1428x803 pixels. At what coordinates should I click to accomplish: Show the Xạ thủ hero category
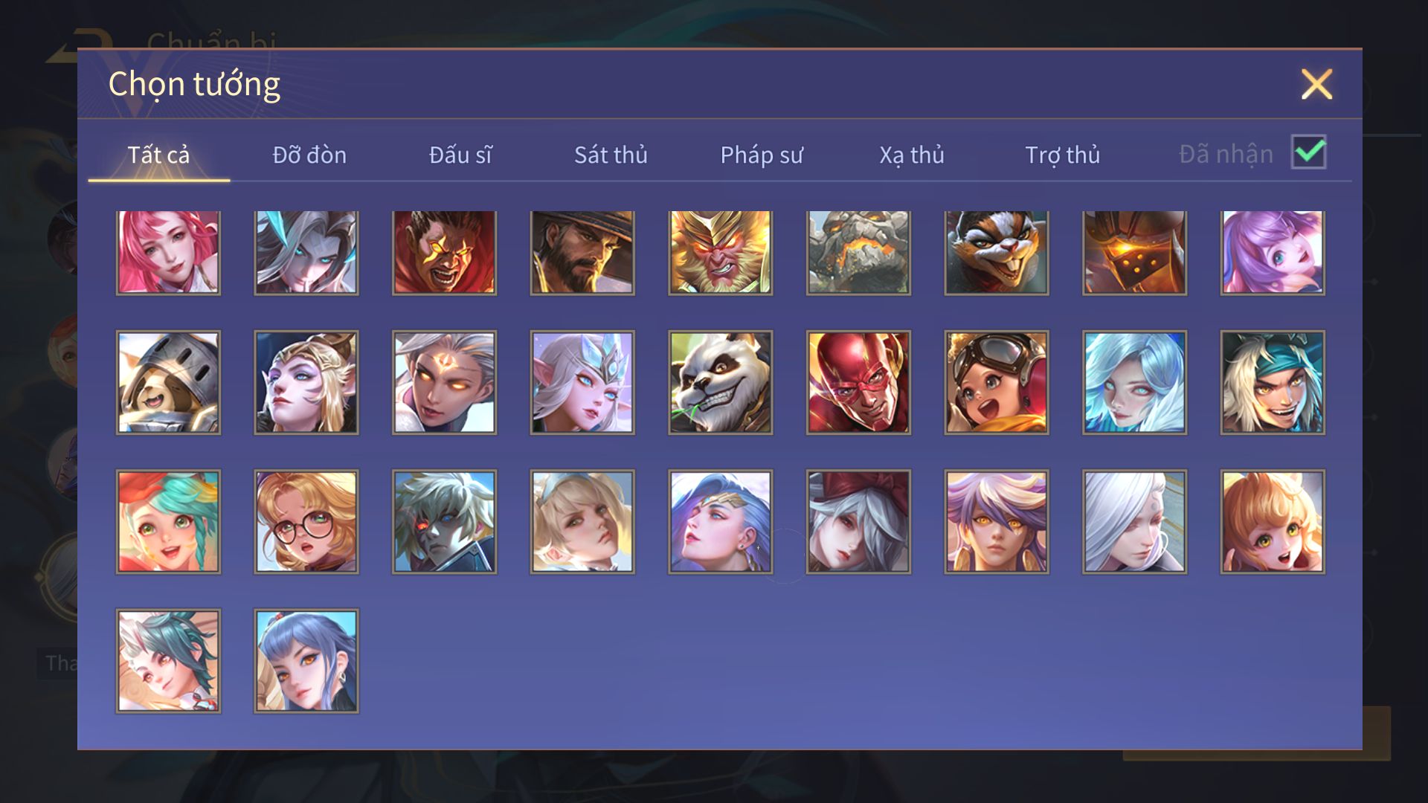(x=912, y=155)
